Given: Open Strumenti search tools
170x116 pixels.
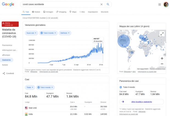Looking at the screenshot, I should tap(104, 12).
